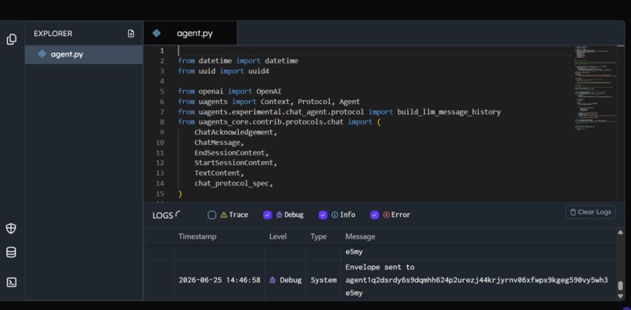Uncheck the Error log filter checkbox
Screen dimensions: 631x310
[x=375, y=215]
